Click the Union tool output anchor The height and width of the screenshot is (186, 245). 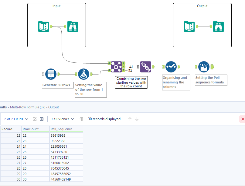(153, 67)
